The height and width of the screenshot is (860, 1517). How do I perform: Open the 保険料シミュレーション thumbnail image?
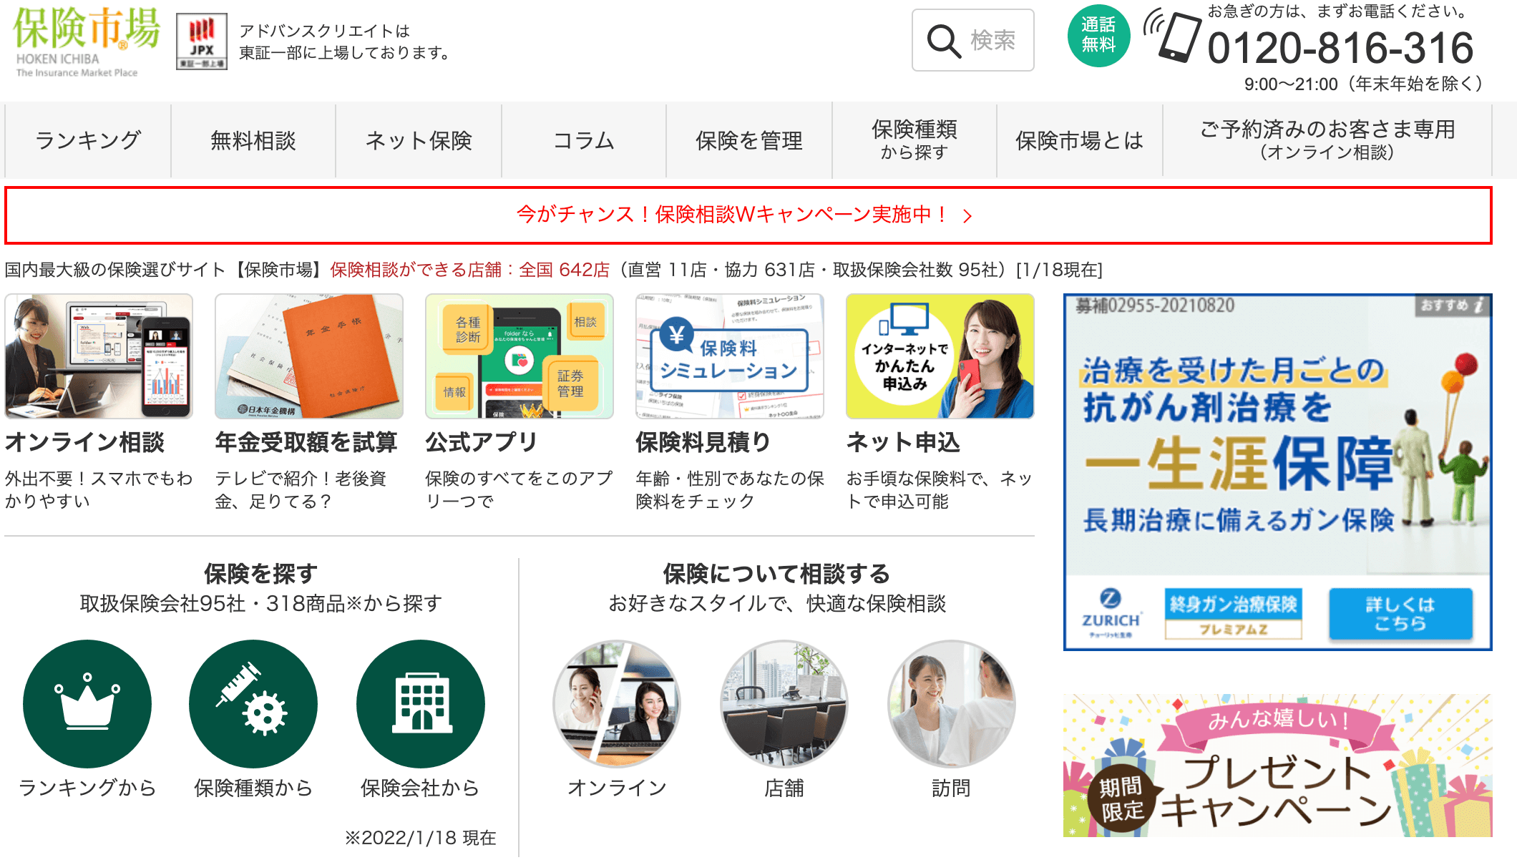coord(730,356)
